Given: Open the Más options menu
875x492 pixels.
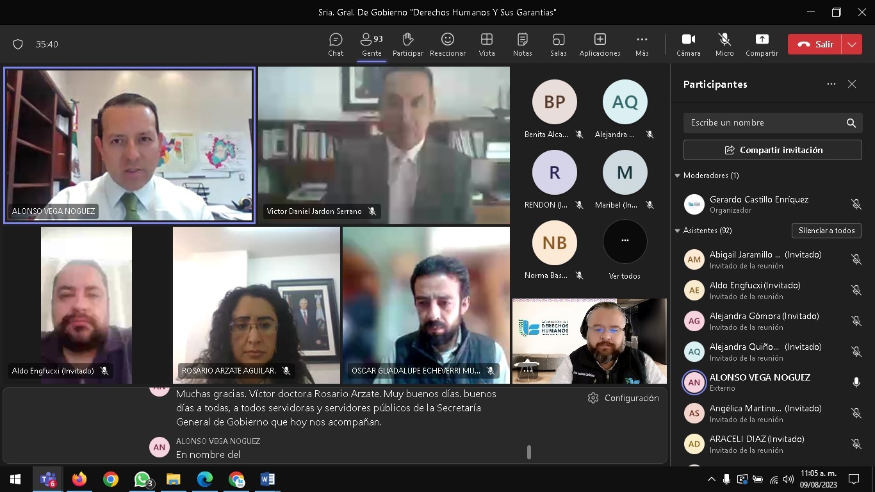Looking at the screenshot, I should [x=642, y=44].
